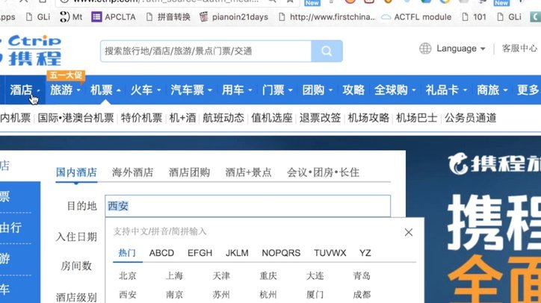This screenshot has height=303, width=541.
Task: Select the 酒店+景点 tab
Action: tap(248, 172)
